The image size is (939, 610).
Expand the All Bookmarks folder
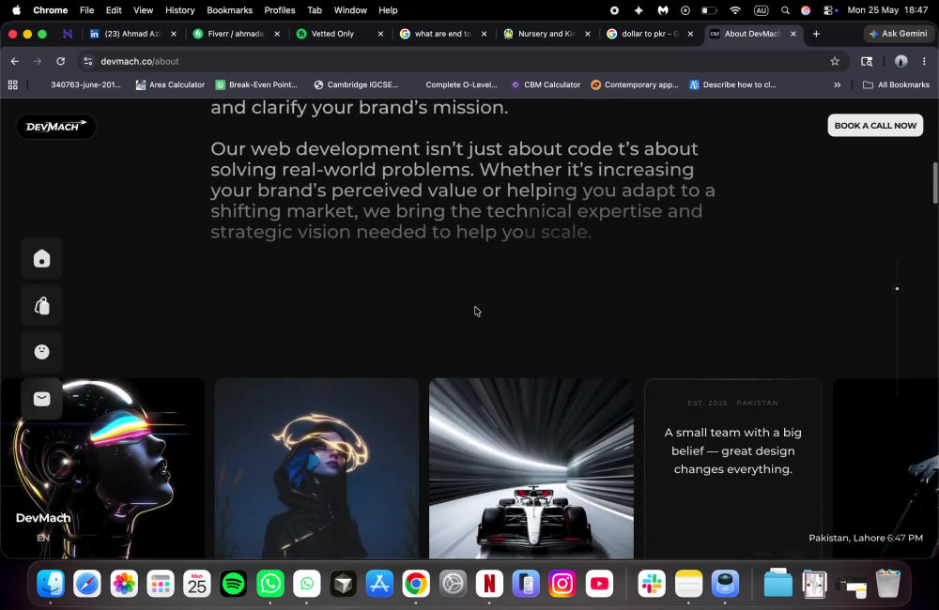coord(896,85)
